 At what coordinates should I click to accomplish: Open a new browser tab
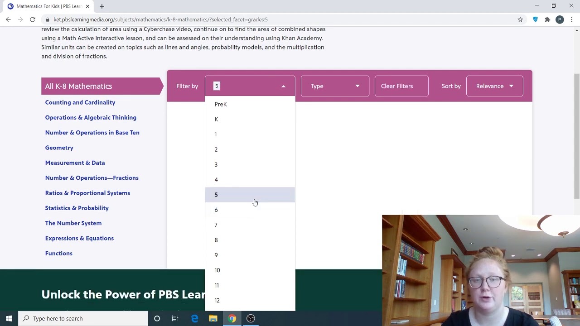[102, 6]
